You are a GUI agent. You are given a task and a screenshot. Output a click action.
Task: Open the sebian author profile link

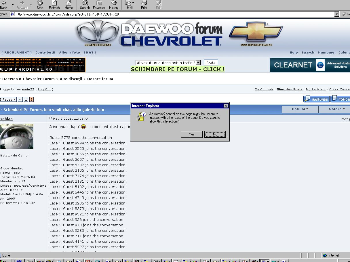7,119
